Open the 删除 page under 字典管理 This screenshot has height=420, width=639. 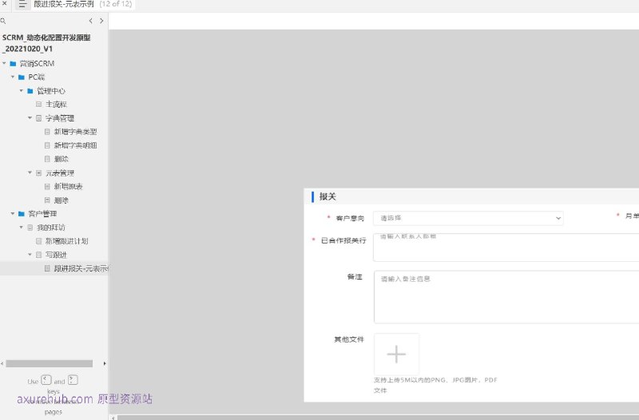pos(62,159)
